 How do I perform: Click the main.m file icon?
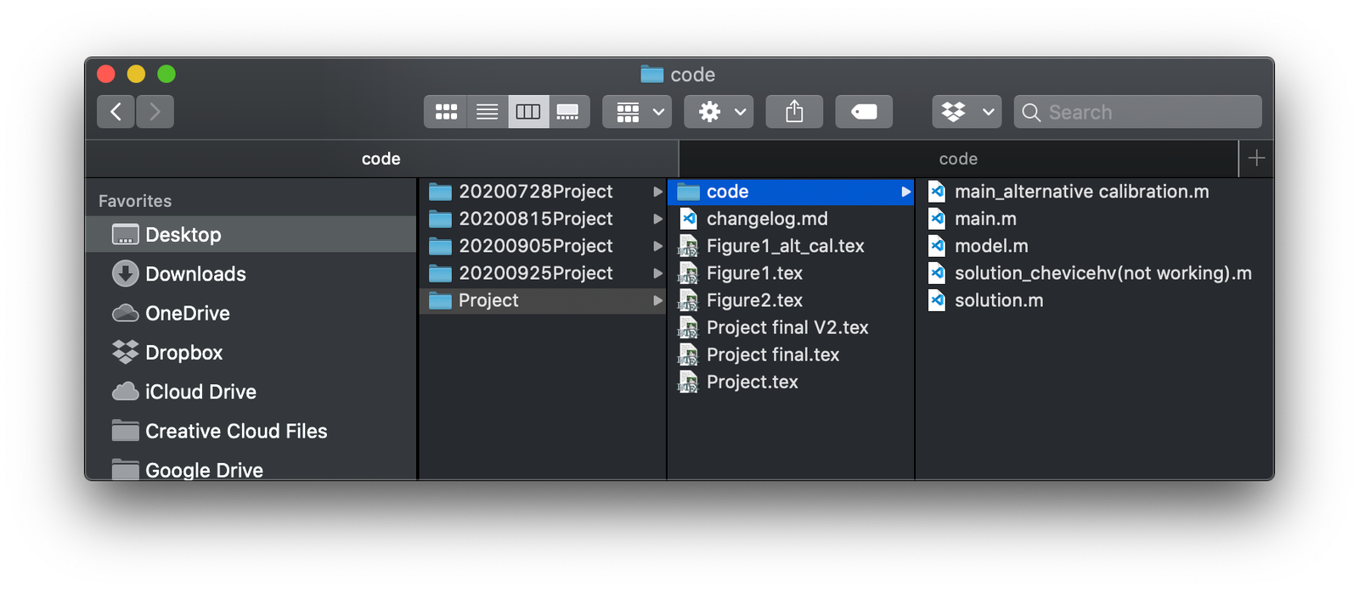(937, 219)
